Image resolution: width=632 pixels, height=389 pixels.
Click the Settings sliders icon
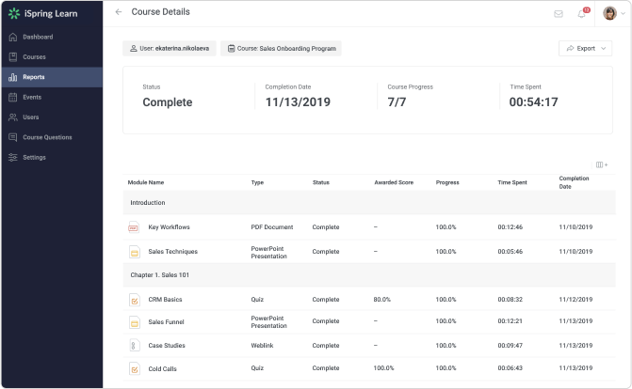tap(13, 158)
